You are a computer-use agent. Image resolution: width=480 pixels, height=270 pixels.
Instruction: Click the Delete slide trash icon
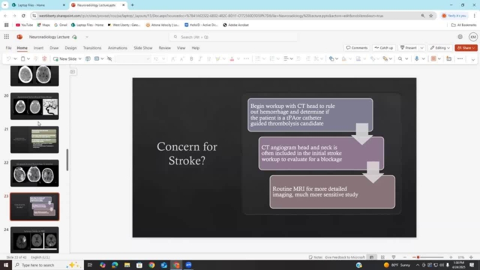click(44, 59)
